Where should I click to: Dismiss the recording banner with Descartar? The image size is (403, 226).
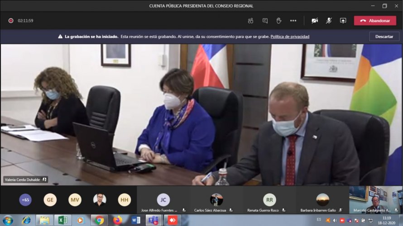(x=384, y=37)
